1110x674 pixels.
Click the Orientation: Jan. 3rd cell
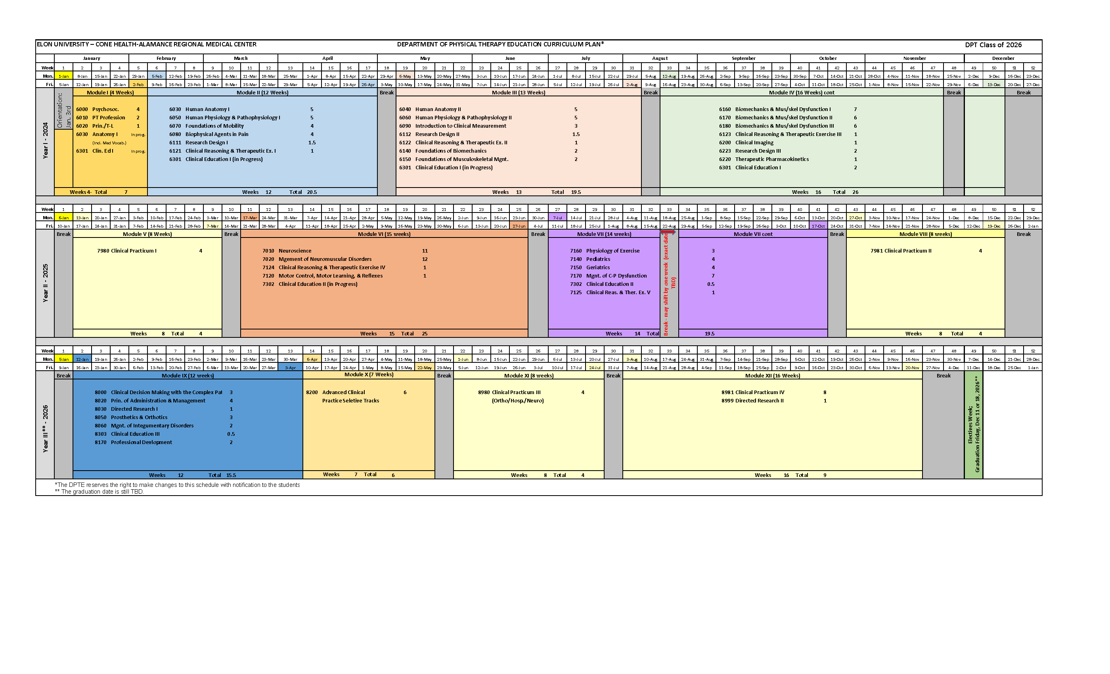pos(63,111)
